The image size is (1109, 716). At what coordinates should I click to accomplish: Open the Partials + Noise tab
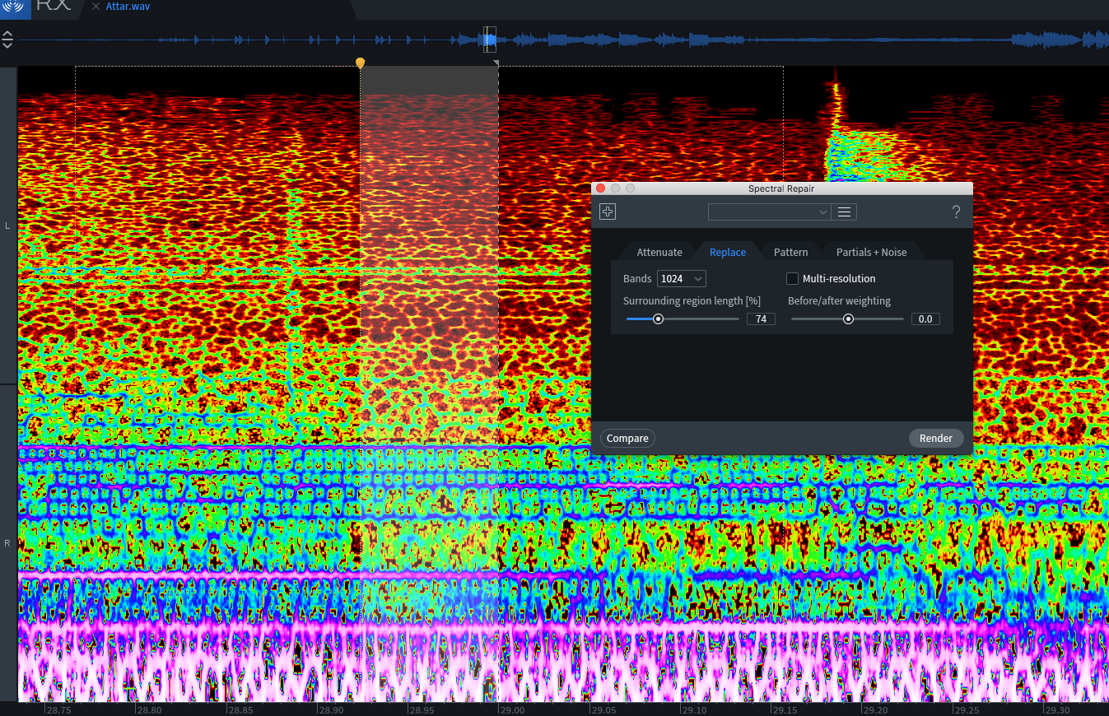click(x=871, y=252)
